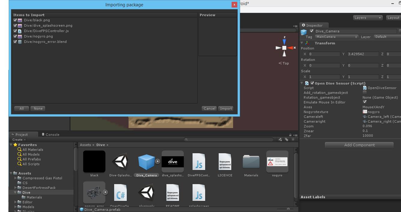Image resolution: width=401 pixels, height=212 pixels.
Task: Click the model icon beside Dive/nogyro_error.blend
Action: coord(20,42)
